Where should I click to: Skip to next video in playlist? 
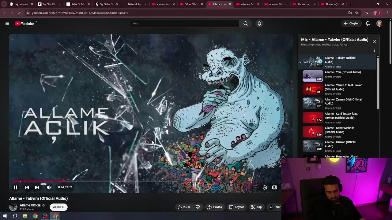click(37, 187)
